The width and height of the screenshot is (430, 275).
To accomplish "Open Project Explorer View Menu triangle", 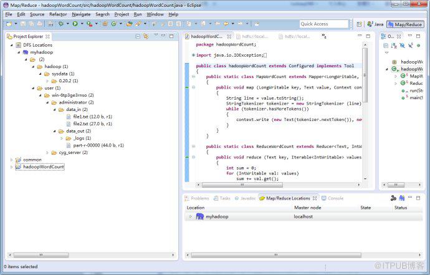I will [x=156, y=35].
